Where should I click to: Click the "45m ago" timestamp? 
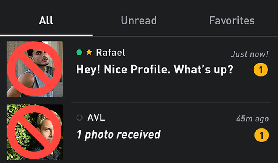point(252,119)
